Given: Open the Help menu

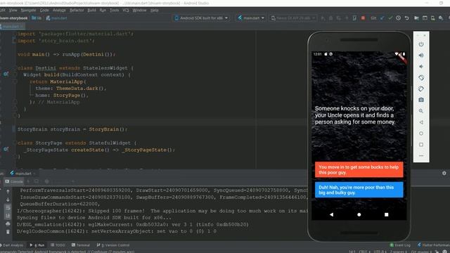Looking at the screenshot, I should click(155, 10).
